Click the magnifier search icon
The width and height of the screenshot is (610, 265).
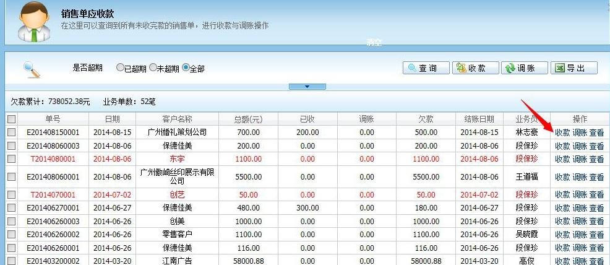click(32, 69)
